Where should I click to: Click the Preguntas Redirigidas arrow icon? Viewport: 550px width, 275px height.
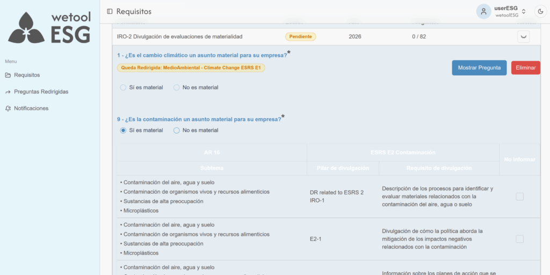coord(8,91)
